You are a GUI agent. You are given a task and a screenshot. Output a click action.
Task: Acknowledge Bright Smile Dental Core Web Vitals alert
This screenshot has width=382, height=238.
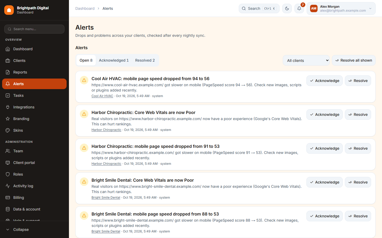pos(324,182)
